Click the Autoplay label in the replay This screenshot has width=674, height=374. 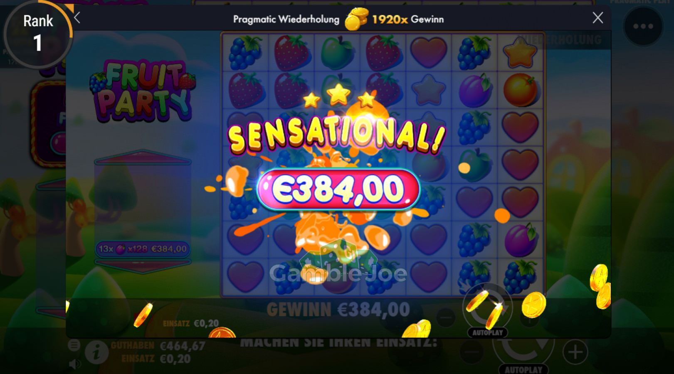(x=487, y=332)
